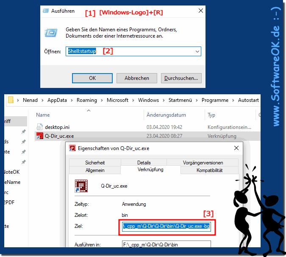
Task: Select the Q-Dir_uc.exe shortcut row
Action: tap(147, 136)
